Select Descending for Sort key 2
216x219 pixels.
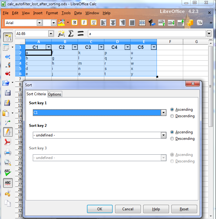[x=172, y=139]
